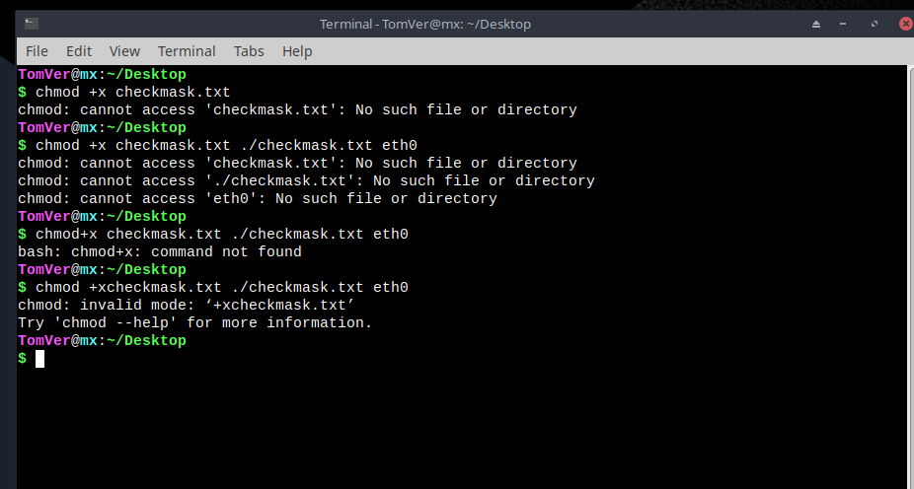Click the 'cannot access eth0' error line
The height and width of the screenshot is (489, 914).
(257, 198)
